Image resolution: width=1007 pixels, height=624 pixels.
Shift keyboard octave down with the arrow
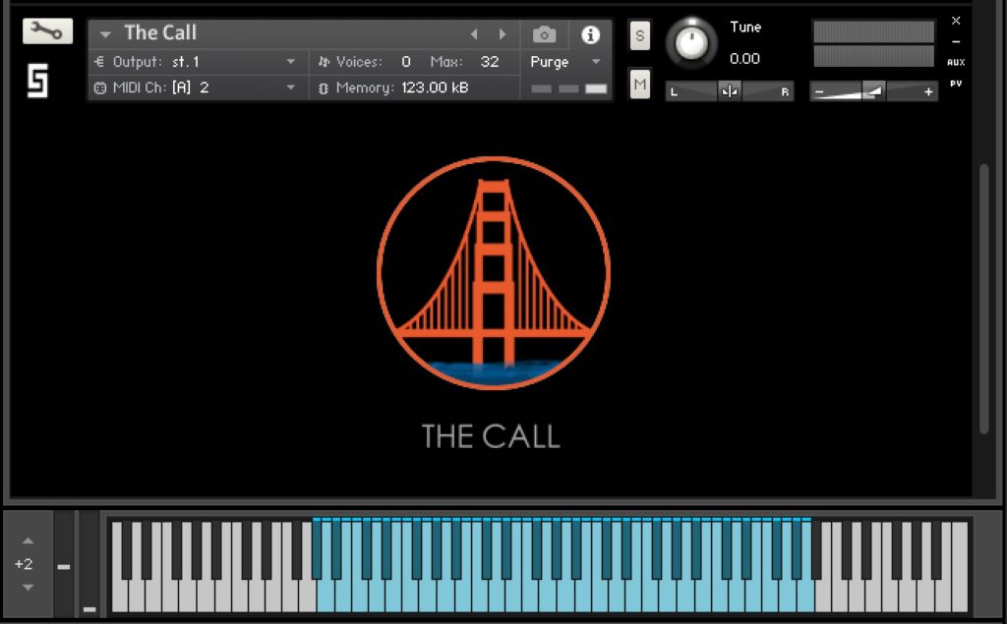coord(28,588)
